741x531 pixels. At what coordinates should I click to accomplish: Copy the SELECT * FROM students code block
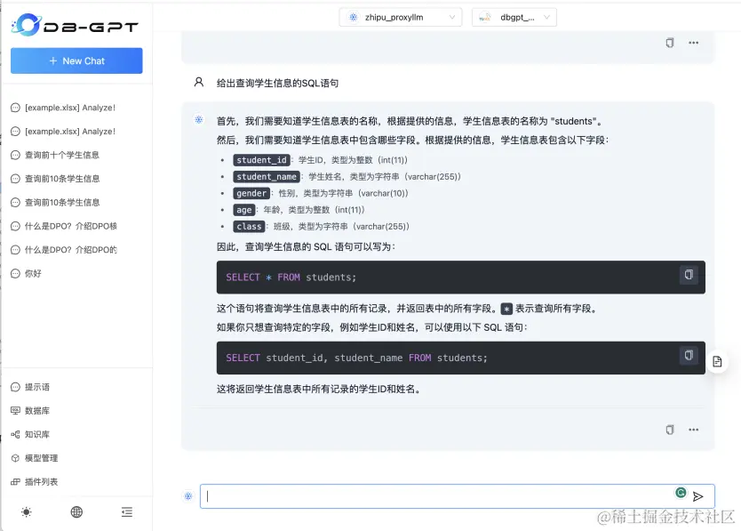[x=689, y=276]
